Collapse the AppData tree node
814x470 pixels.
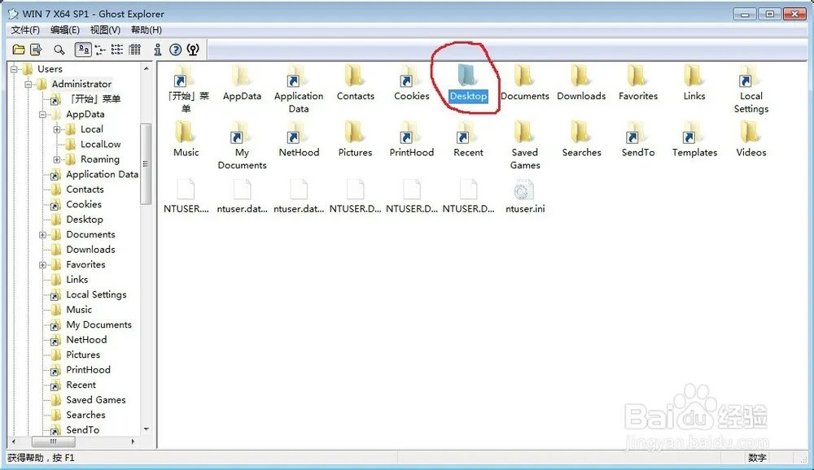point(43,115)
